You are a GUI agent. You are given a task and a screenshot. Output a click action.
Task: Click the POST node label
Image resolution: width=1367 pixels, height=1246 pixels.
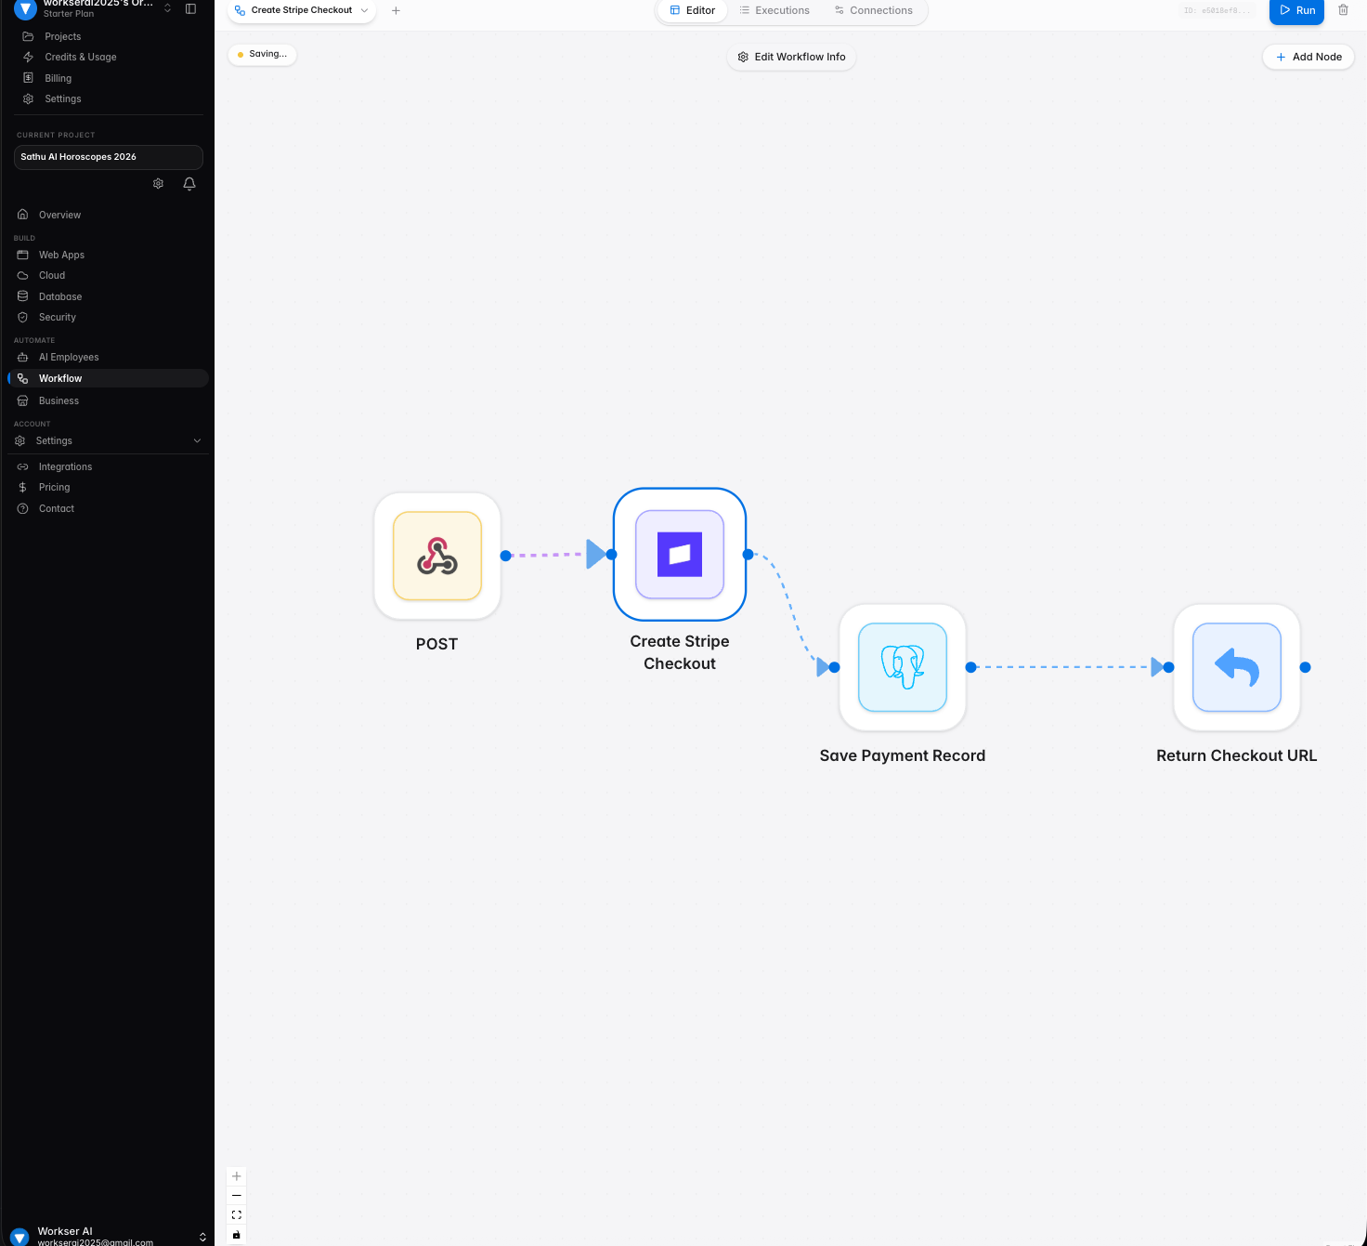pyautogui.click(x=436, y=644)
